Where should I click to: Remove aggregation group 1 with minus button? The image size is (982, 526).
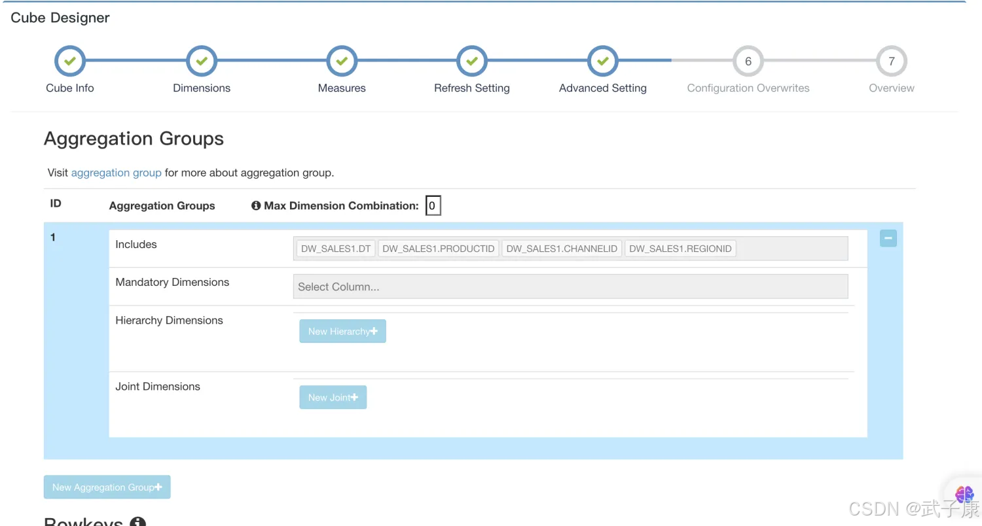pos(888,239)
